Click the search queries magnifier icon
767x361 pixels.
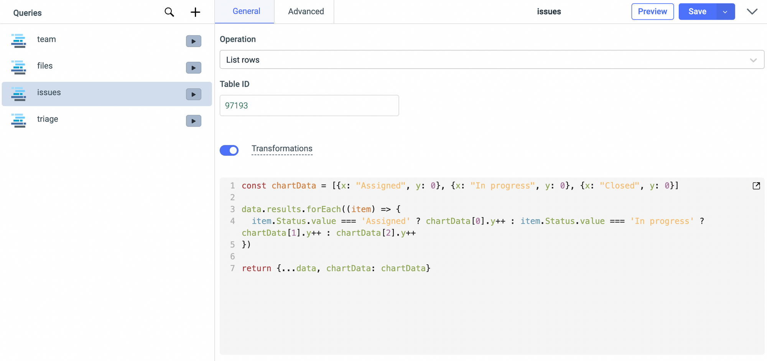point(169,12)
